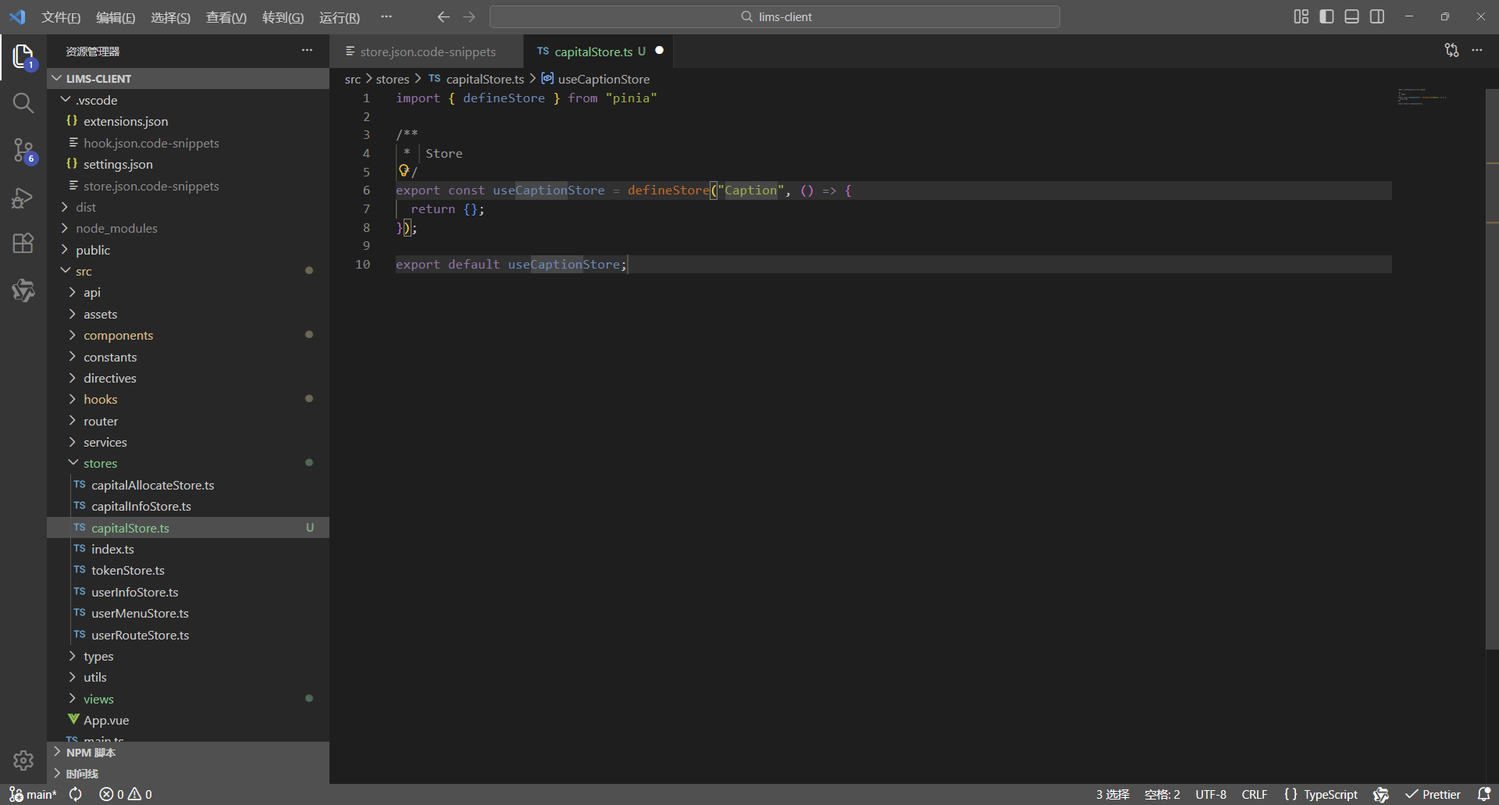Toggle the primary side bar
The height and width of the screenshot is (805, 1499).
tap(1326, 16)
